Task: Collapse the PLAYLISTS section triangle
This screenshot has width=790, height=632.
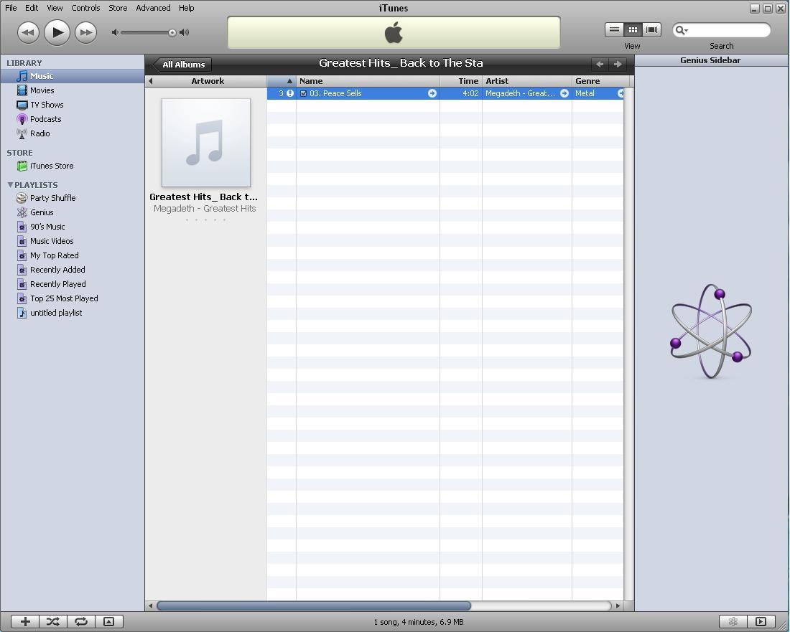Action: (x=10, y=184)
